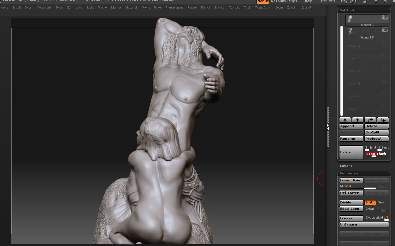The image size is (395, 246).
Task: Click the Crease button
Action: click(351, 218)
